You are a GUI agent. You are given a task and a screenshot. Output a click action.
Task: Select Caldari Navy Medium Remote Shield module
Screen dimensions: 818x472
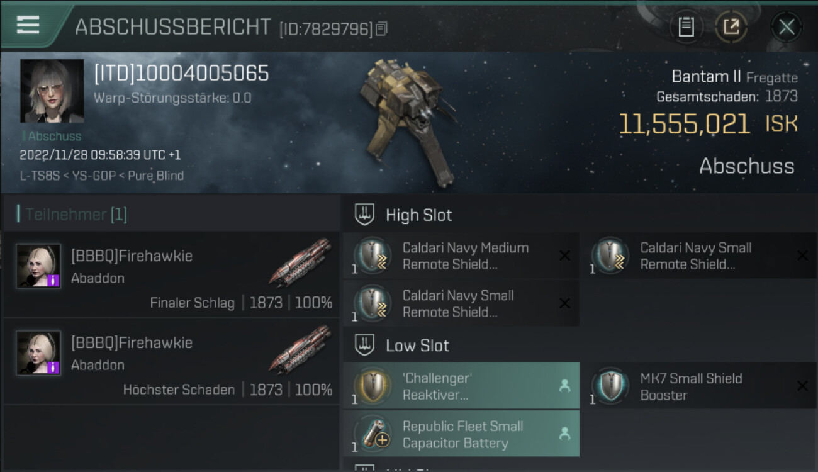click(461, 256)
